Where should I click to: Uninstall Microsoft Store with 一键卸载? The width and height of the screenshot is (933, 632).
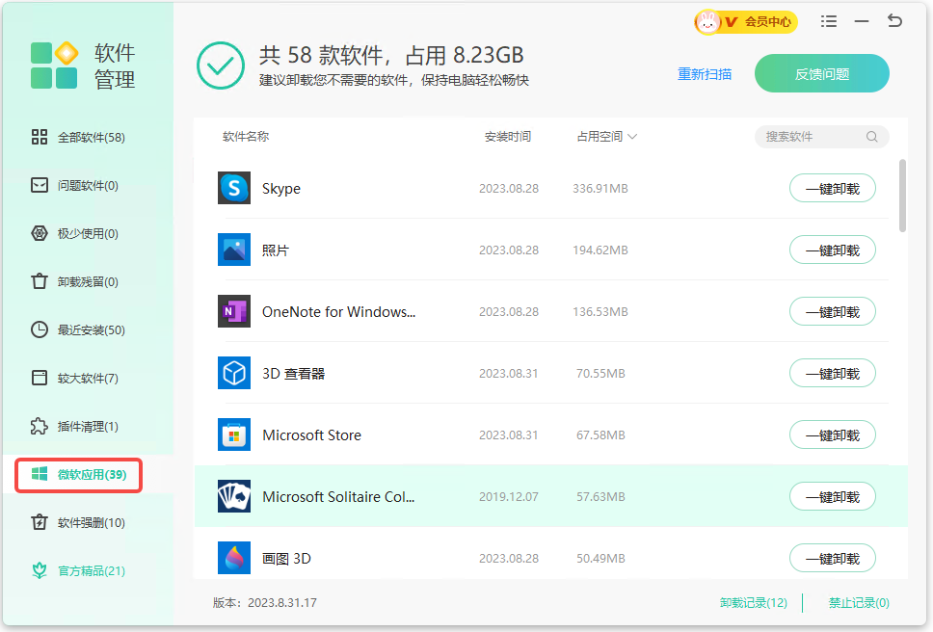click(833, 435)
